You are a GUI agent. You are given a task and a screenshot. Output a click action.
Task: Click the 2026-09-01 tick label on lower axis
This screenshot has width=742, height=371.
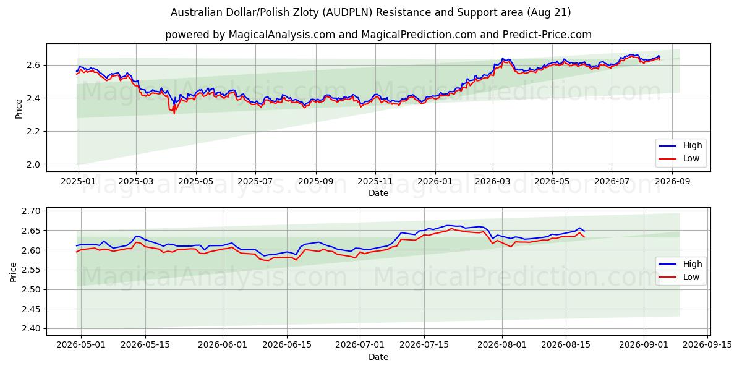click(644, 346)
